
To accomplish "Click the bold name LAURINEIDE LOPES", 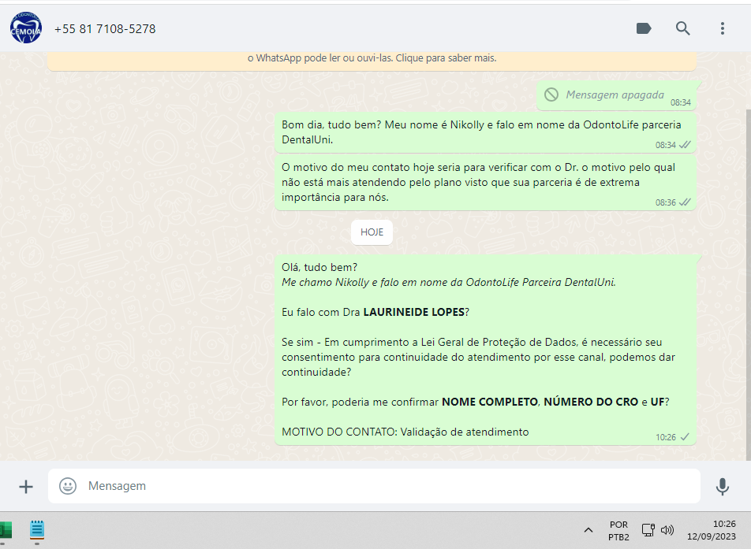I will pyautogui.click(x=414, y=312).
